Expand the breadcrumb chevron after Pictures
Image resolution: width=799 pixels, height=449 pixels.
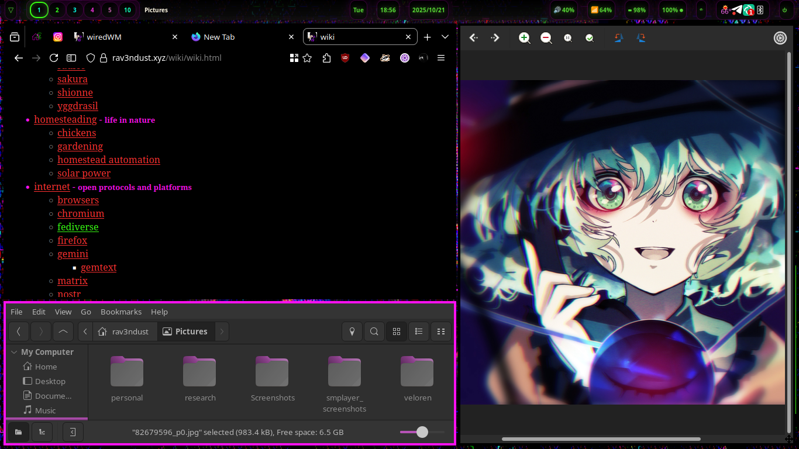tap(222, 331)
